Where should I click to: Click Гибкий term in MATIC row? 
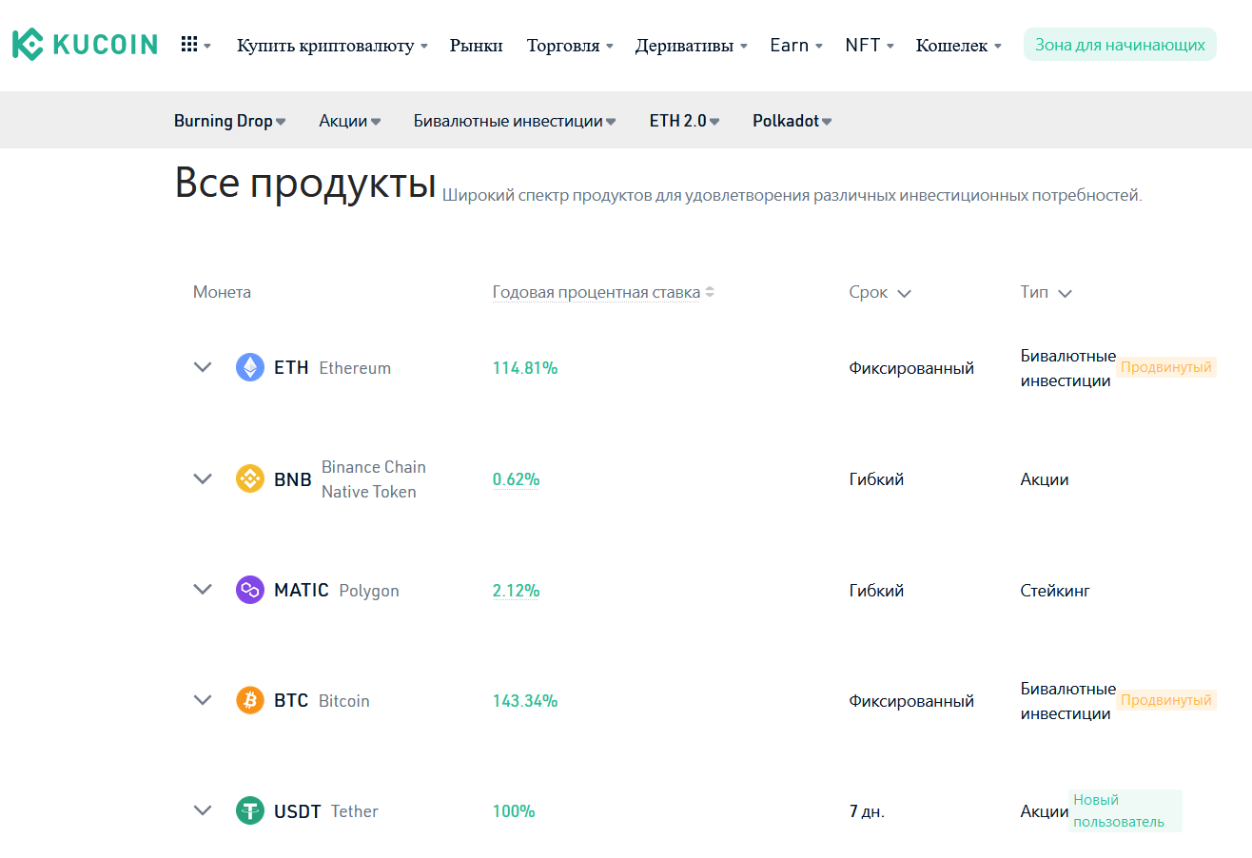coord(876,591)
